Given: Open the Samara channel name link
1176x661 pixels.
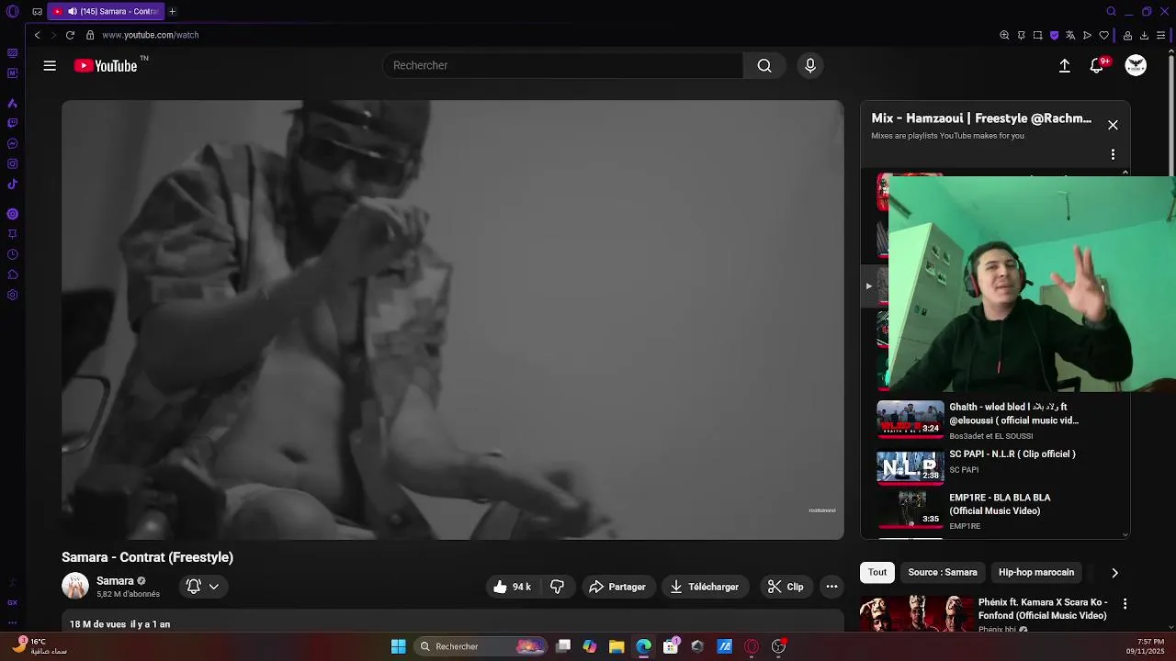Looking at the screenshot, I should click(115, 581).
